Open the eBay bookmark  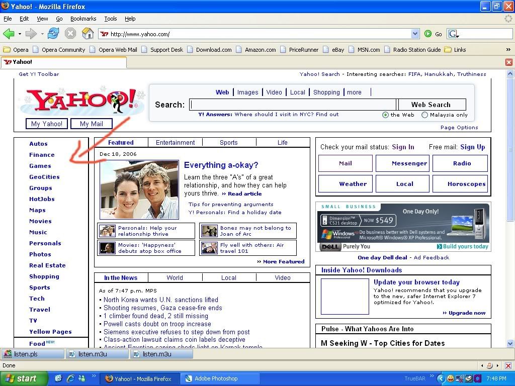(x=334, y=50)
